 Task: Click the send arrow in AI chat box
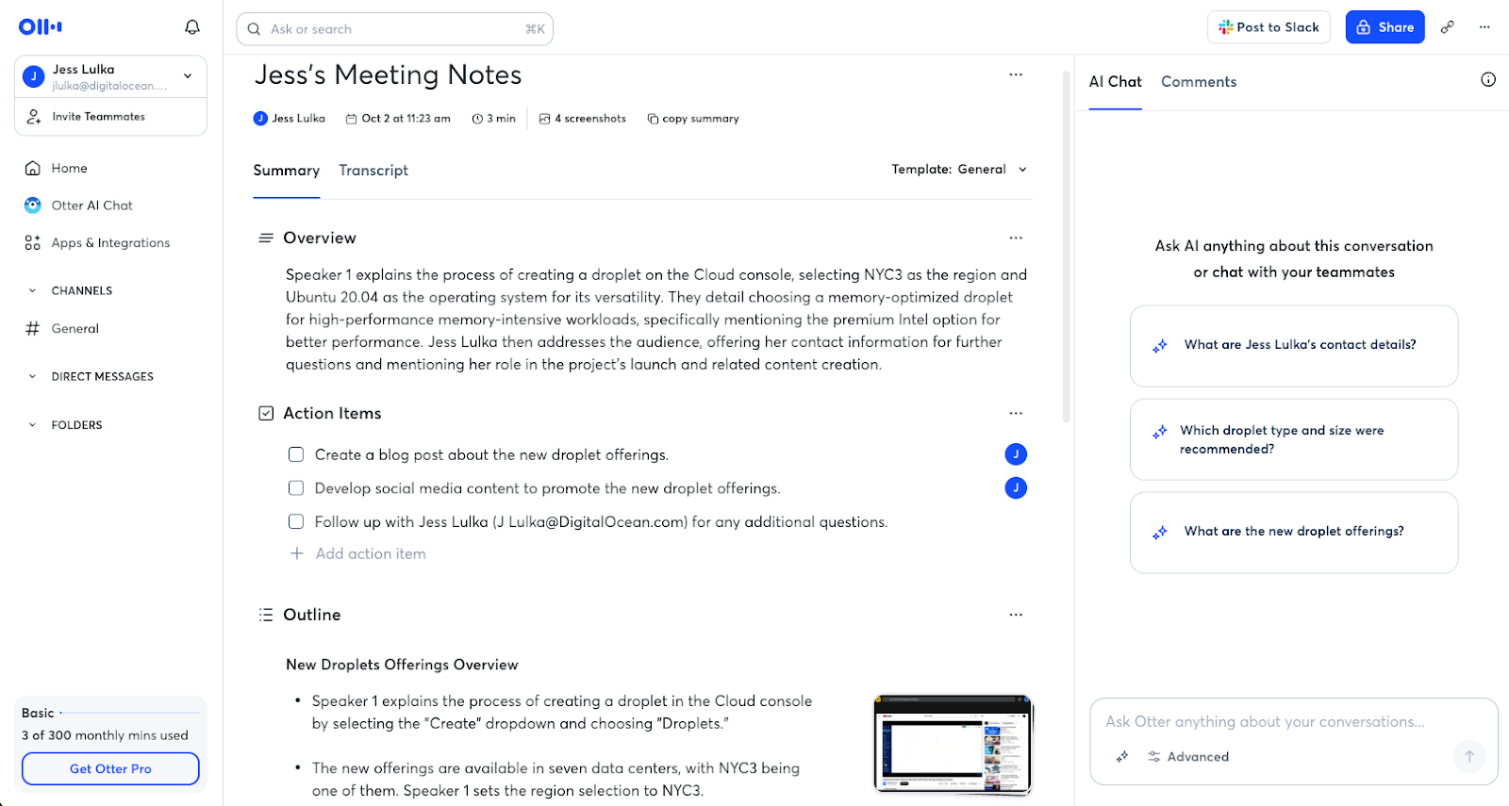[x=1468, y=756]
